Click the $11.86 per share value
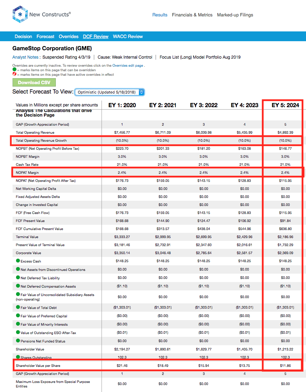306x392 pixels. (x=285, y=365)
